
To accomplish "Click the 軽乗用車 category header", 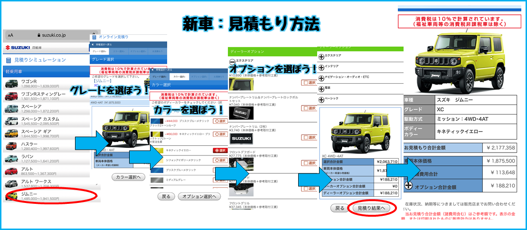I will tap(47, 72).
